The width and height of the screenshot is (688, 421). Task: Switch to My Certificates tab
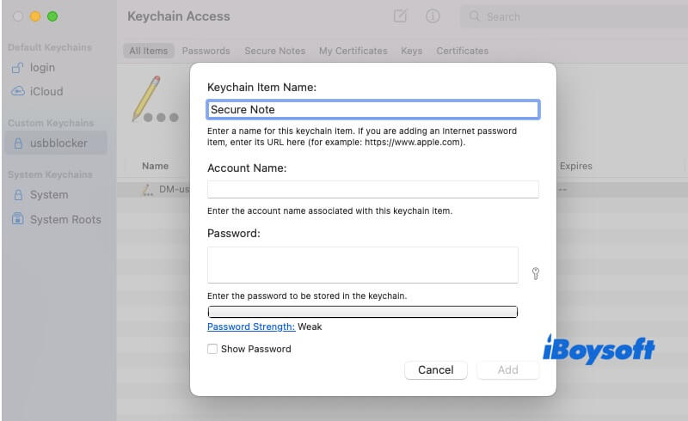coord(353,51)
